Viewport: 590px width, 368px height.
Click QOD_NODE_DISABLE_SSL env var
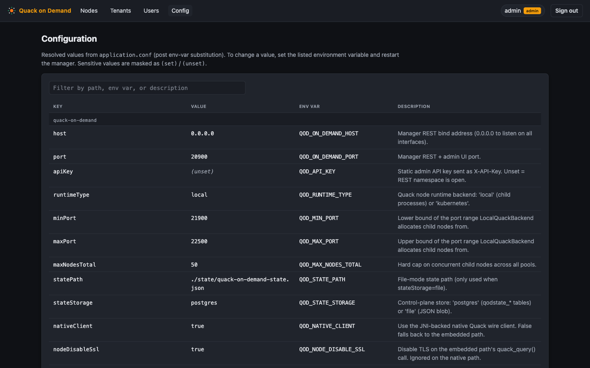coord(332,349)
